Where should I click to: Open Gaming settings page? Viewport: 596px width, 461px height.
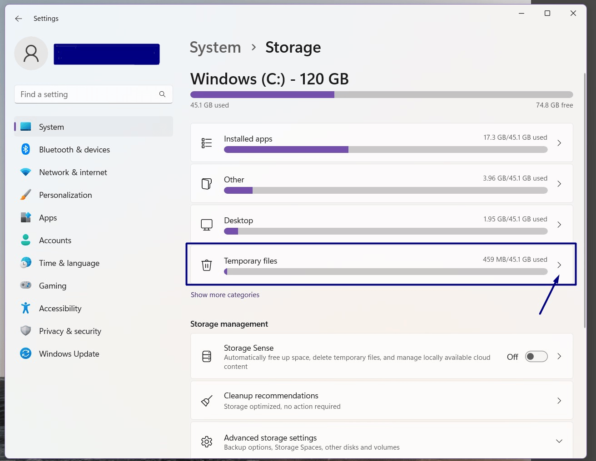94,285
